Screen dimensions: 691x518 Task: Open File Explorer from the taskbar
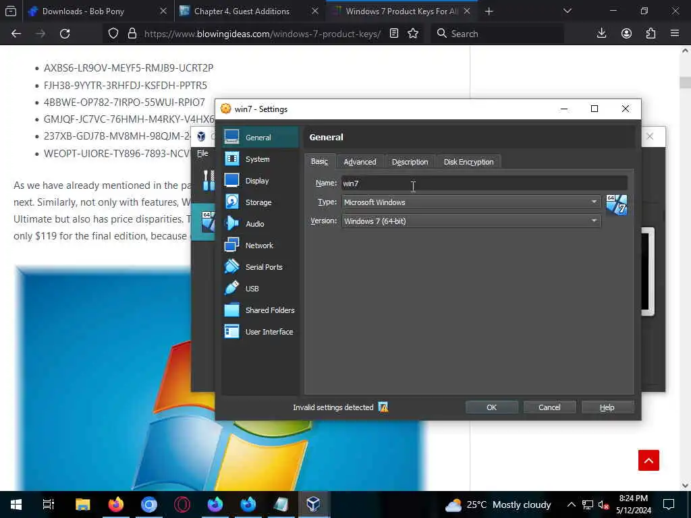coord(82,505)
